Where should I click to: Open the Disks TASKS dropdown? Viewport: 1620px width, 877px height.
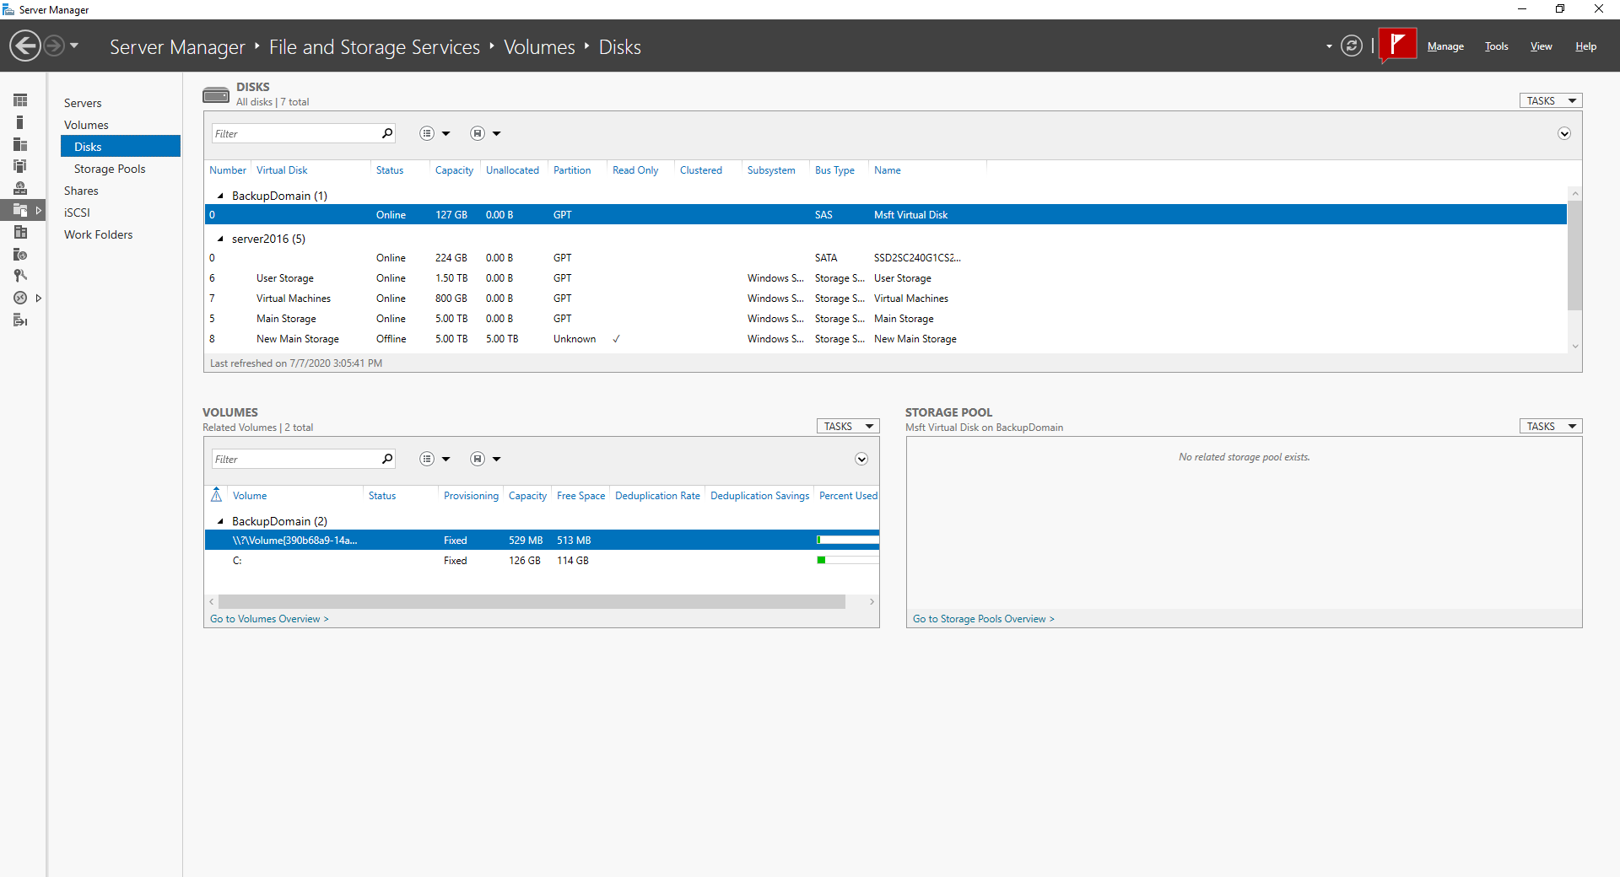click(x=1551, y=100)
